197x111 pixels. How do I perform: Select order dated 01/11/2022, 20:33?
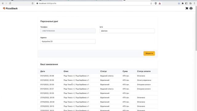pyautogui.click(x=98, y=84)
